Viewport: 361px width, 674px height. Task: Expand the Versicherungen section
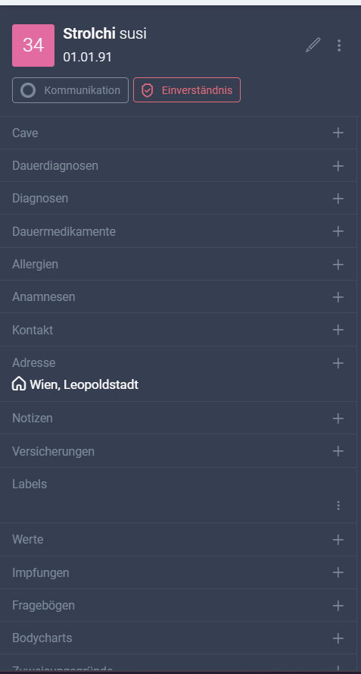point(178,451)
